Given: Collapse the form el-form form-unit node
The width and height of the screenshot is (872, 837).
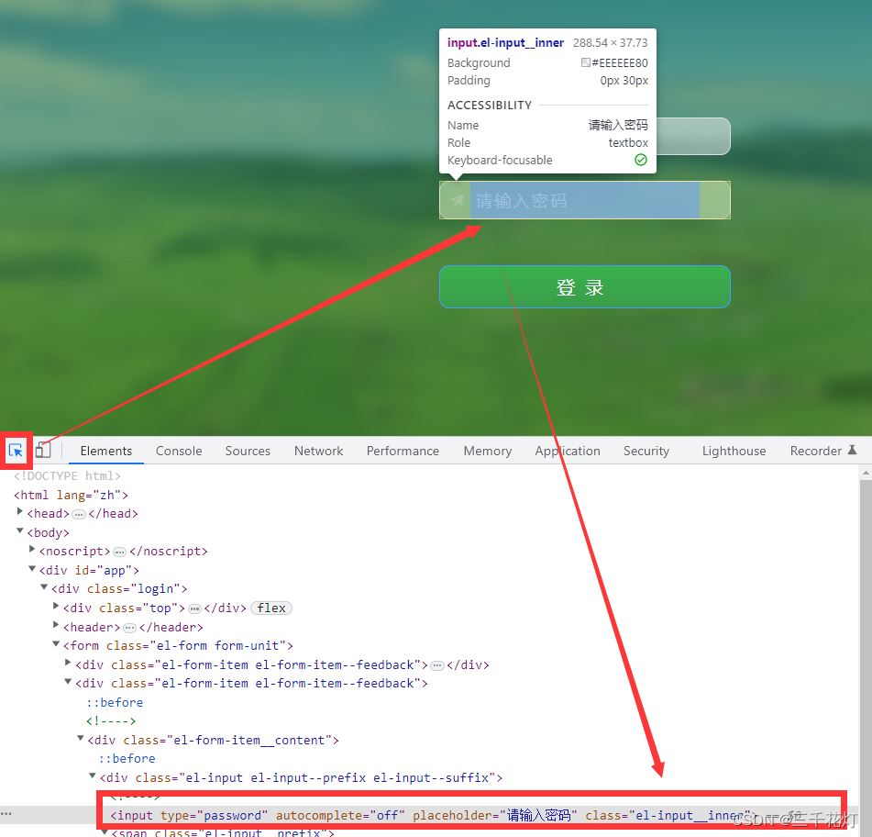Looking at the screenshot, I should (x=56, y=644).
